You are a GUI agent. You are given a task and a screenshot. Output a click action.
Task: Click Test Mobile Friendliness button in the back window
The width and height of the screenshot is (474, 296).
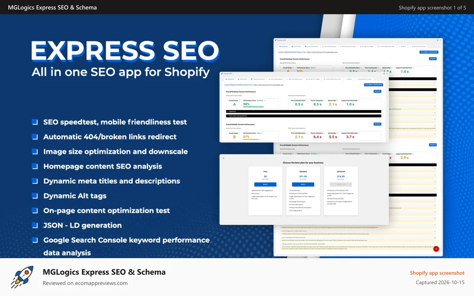(x=429, y=52)
